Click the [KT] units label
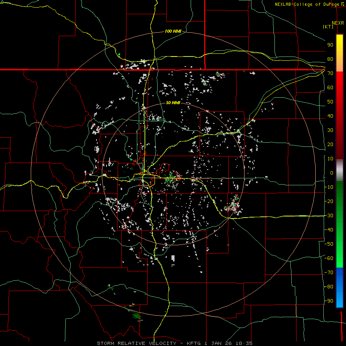 [328, 27]
